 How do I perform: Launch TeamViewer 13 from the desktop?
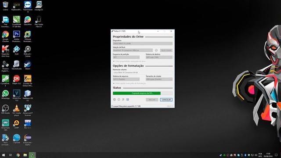click(28, 7)
